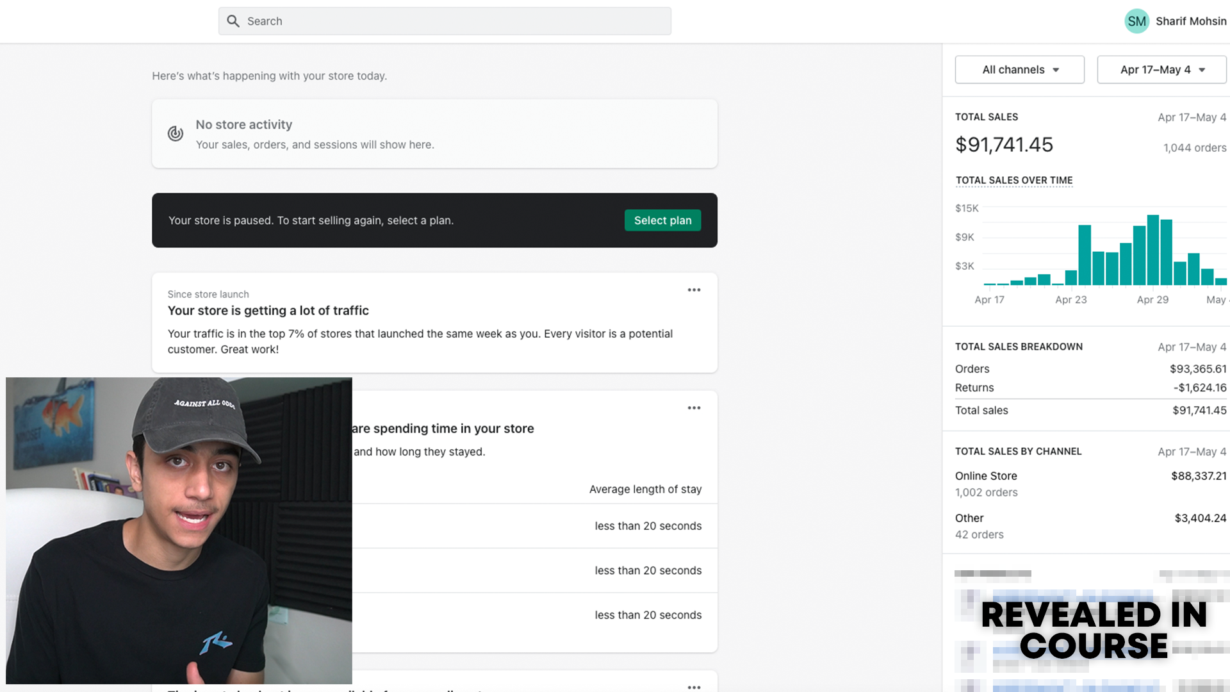Click the Select plan button
Screen dimensions: 1230x692
(662, 220)
